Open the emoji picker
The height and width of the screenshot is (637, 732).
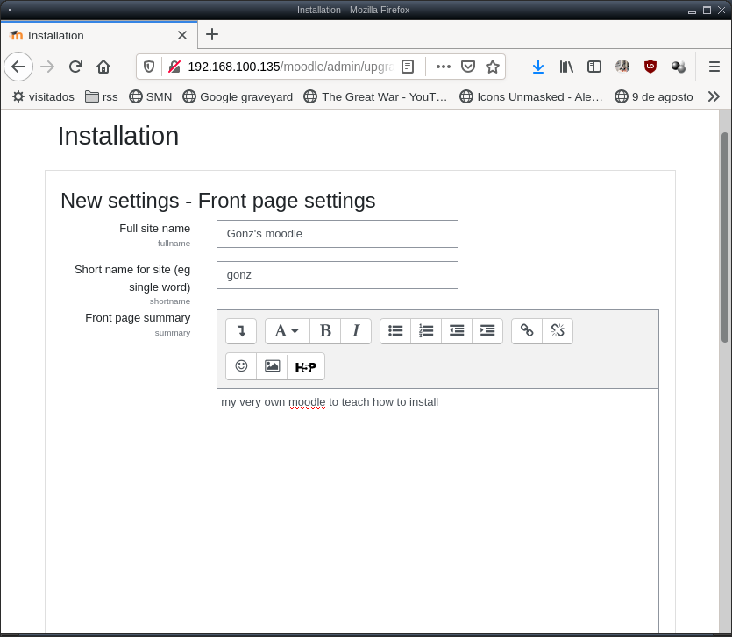(x=241, y=366)
